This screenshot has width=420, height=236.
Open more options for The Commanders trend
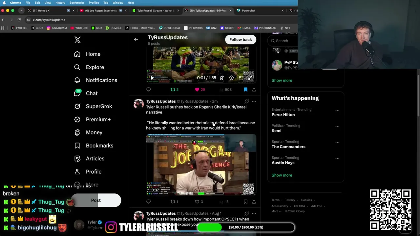337,143
